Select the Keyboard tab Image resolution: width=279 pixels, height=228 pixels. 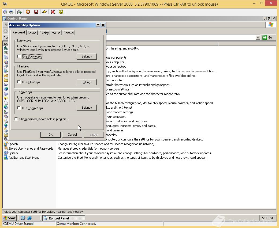[x=19, y=33]
